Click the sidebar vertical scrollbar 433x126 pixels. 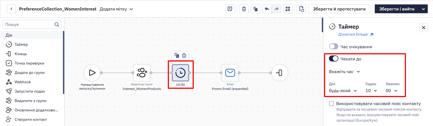(63, 63)
